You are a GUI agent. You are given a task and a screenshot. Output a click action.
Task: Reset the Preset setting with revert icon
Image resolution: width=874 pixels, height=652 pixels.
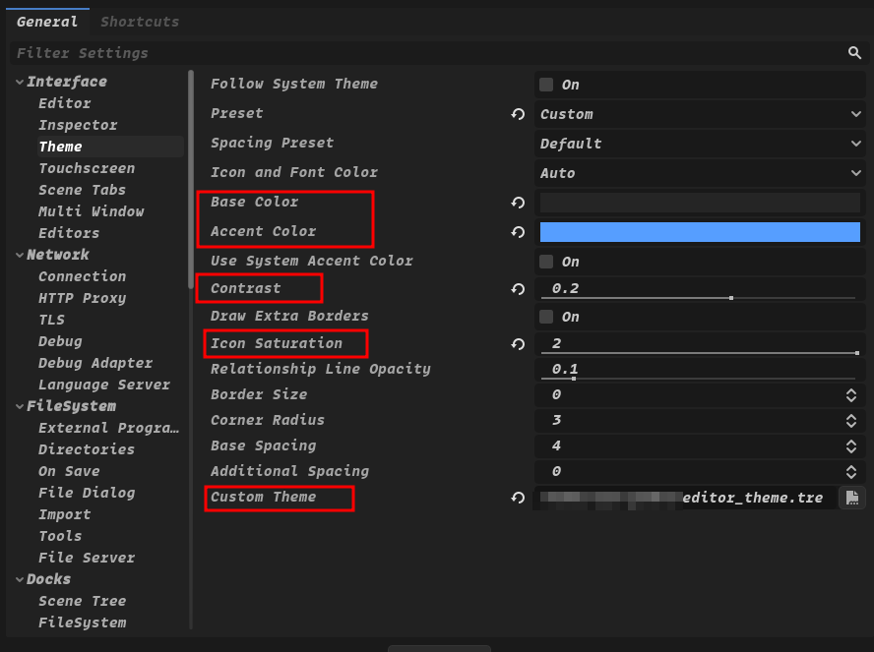[x=518, y=114]
